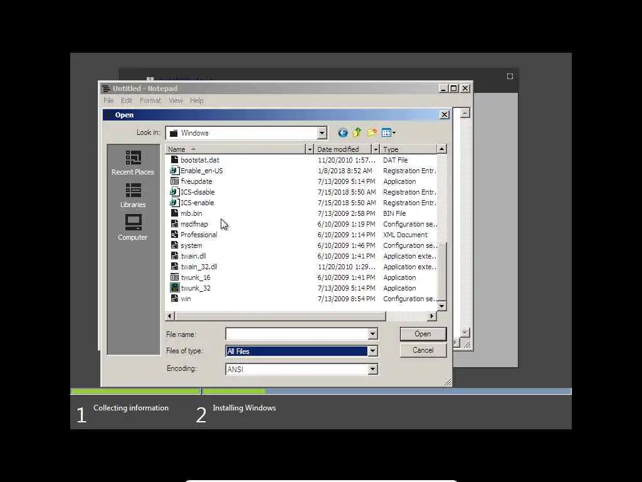Click Notepad title bar icon
The image size is (642, 482).
click(107, 88)
